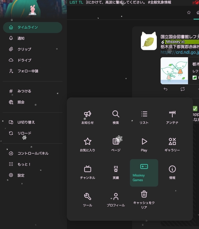Open the アンテナ (Antenna) icon
The height and width of the screenshot is (229, 199).
pos(172,114)
